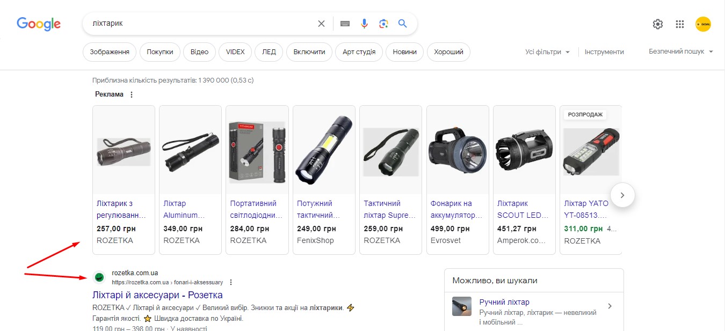
Task: Click the Ручний ліхтар suggestion thumbnail
Action: click(462, 306)
